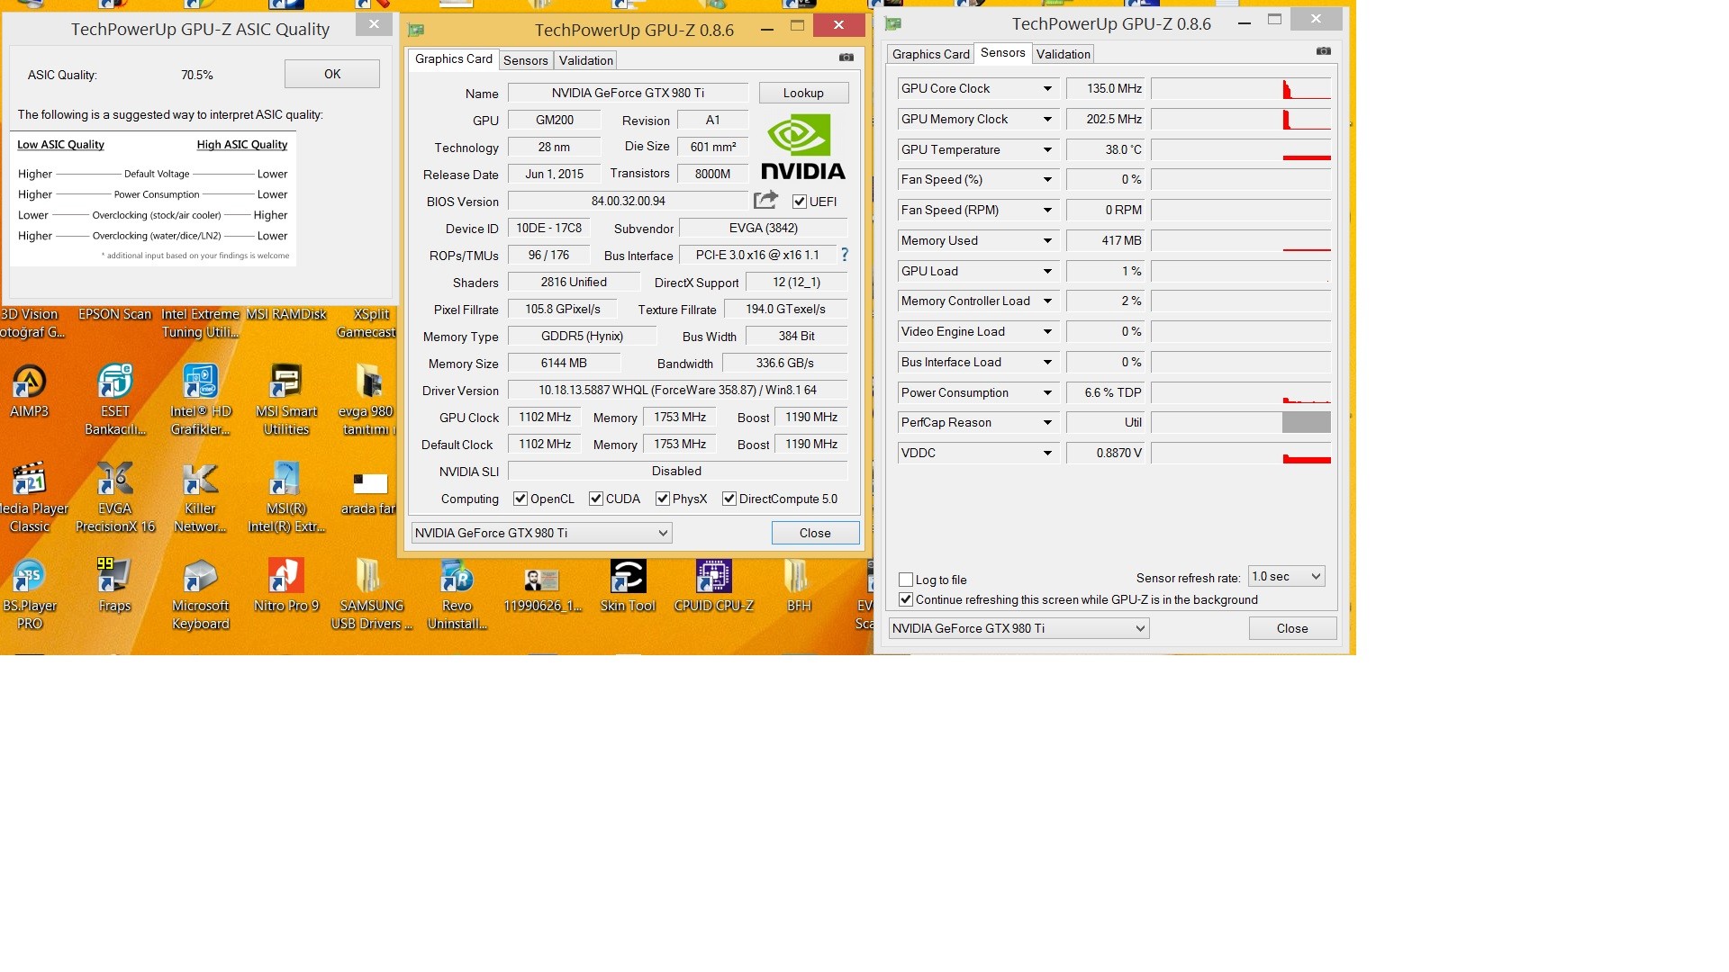Screen dimensions: 1729x972
Task: Switch to Validation tab in GPU-Z
Action: pos(584,60)
